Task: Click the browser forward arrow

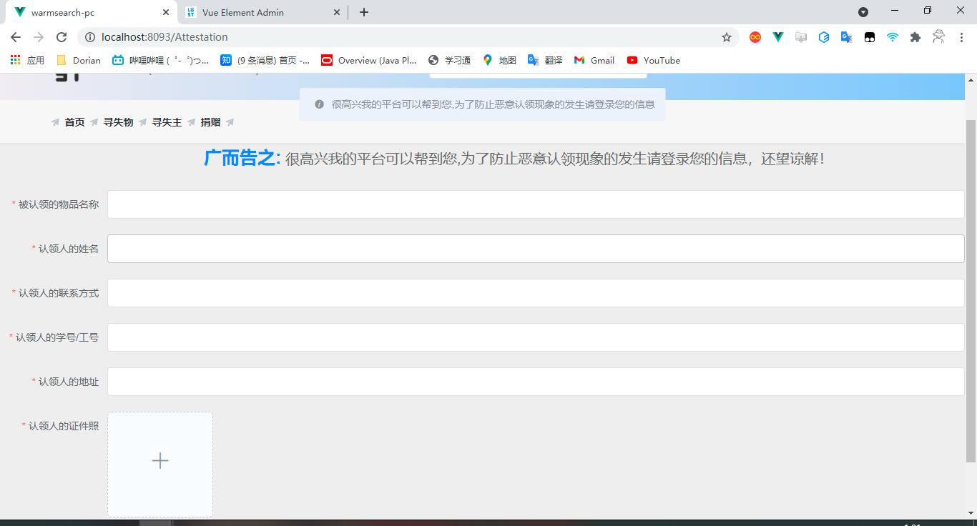Action: click(39, 37)
